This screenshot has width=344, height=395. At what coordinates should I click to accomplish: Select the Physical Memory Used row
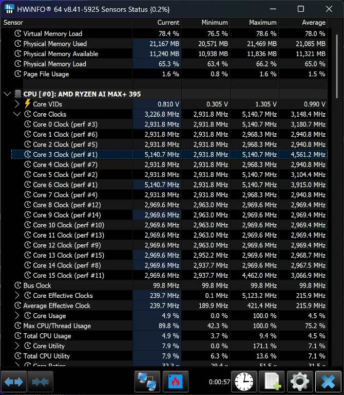pyautogui.click(x=55, y=44)
